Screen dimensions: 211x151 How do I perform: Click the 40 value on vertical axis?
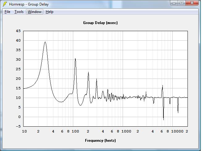point(18,40)
